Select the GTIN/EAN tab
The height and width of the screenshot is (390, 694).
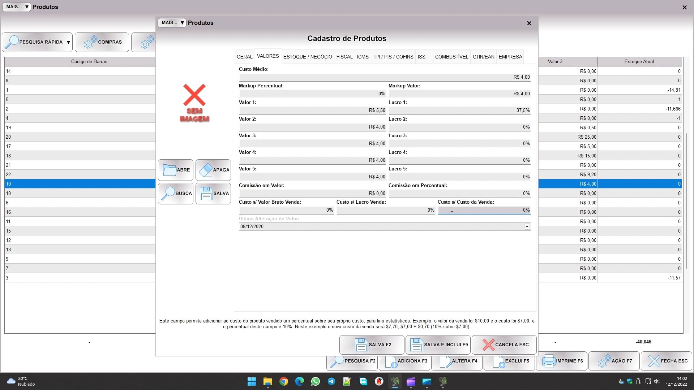[483, 57]
